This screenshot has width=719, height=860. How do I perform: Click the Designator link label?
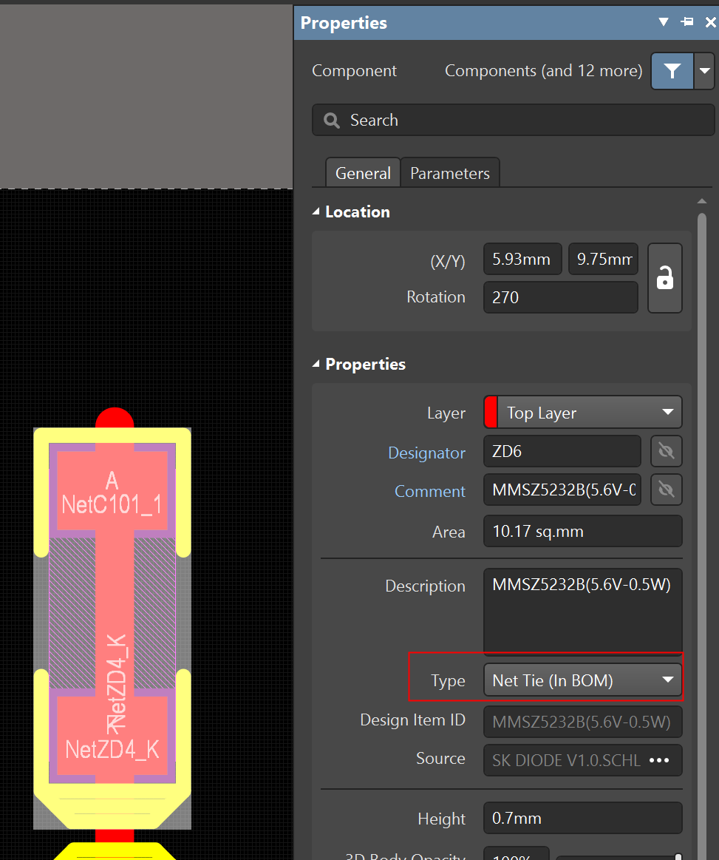pos(426,453)
